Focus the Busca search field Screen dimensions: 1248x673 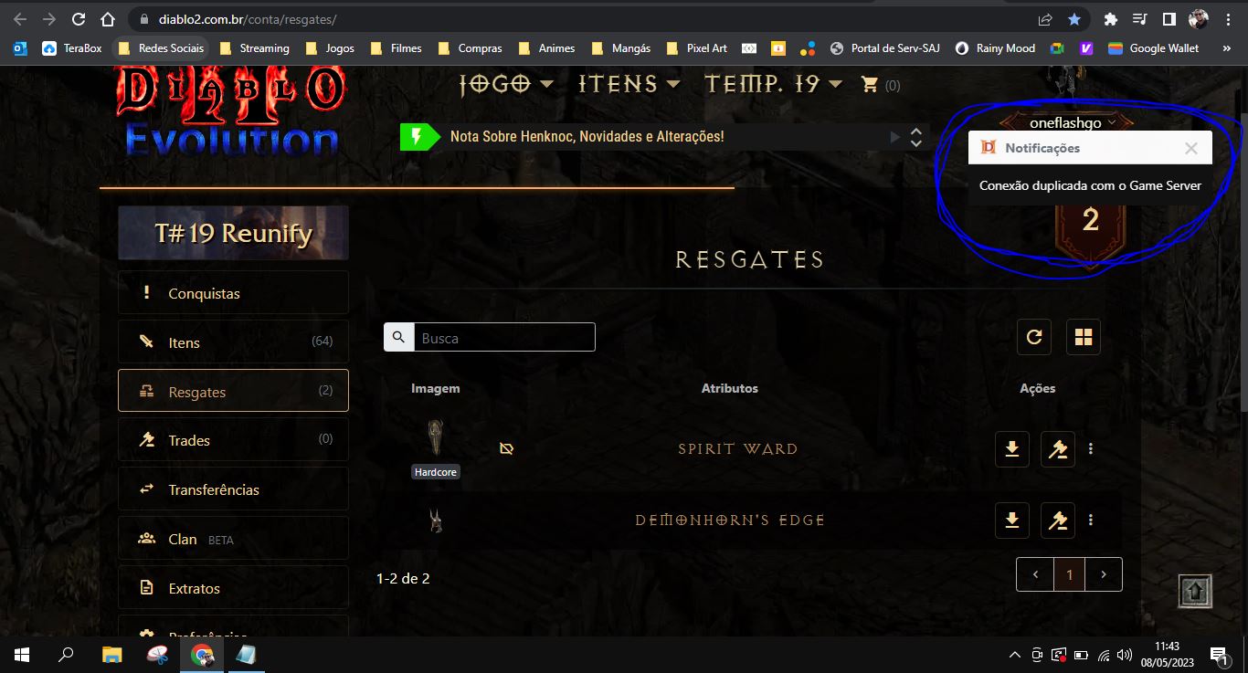[x=504, y=337]
